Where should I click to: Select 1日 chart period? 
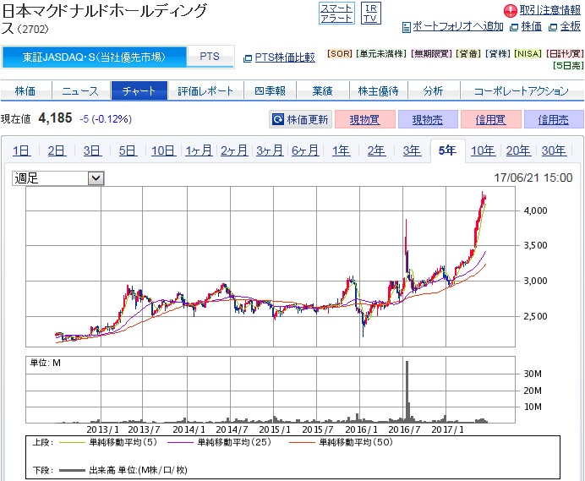[x=21, y=150]
